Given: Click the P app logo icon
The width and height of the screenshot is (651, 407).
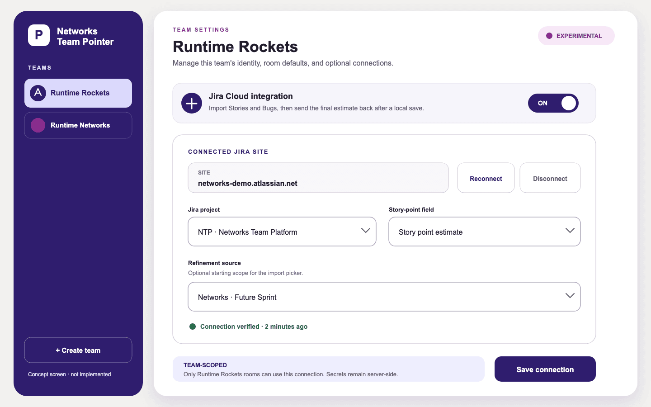Looking at the screenshot, I should pos(39,35).
